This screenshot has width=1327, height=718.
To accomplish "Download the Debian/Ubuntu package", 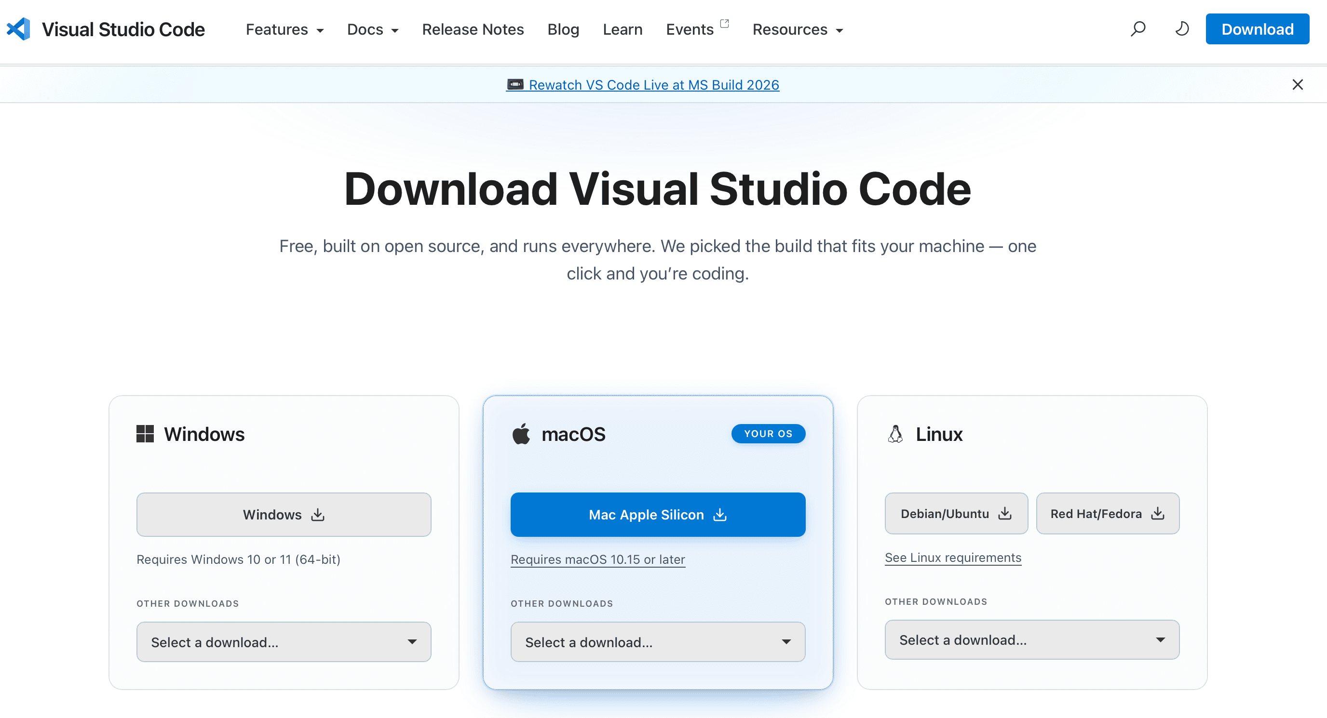I will (x=956, y=513).
